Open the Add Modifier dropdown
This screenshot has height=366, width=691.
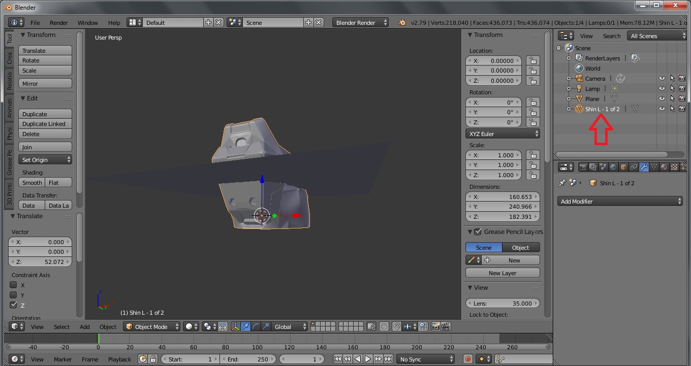click(x=620, y=202)
